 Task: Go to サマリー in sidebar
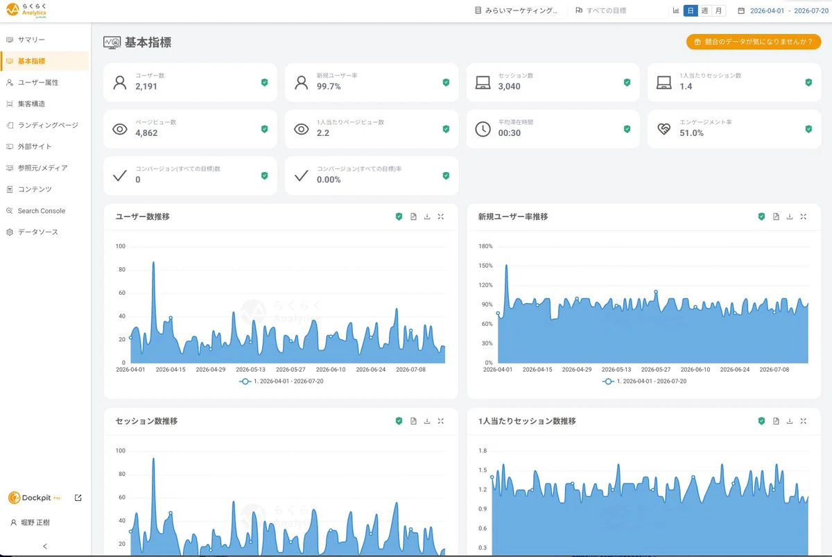tap(45, 40)
